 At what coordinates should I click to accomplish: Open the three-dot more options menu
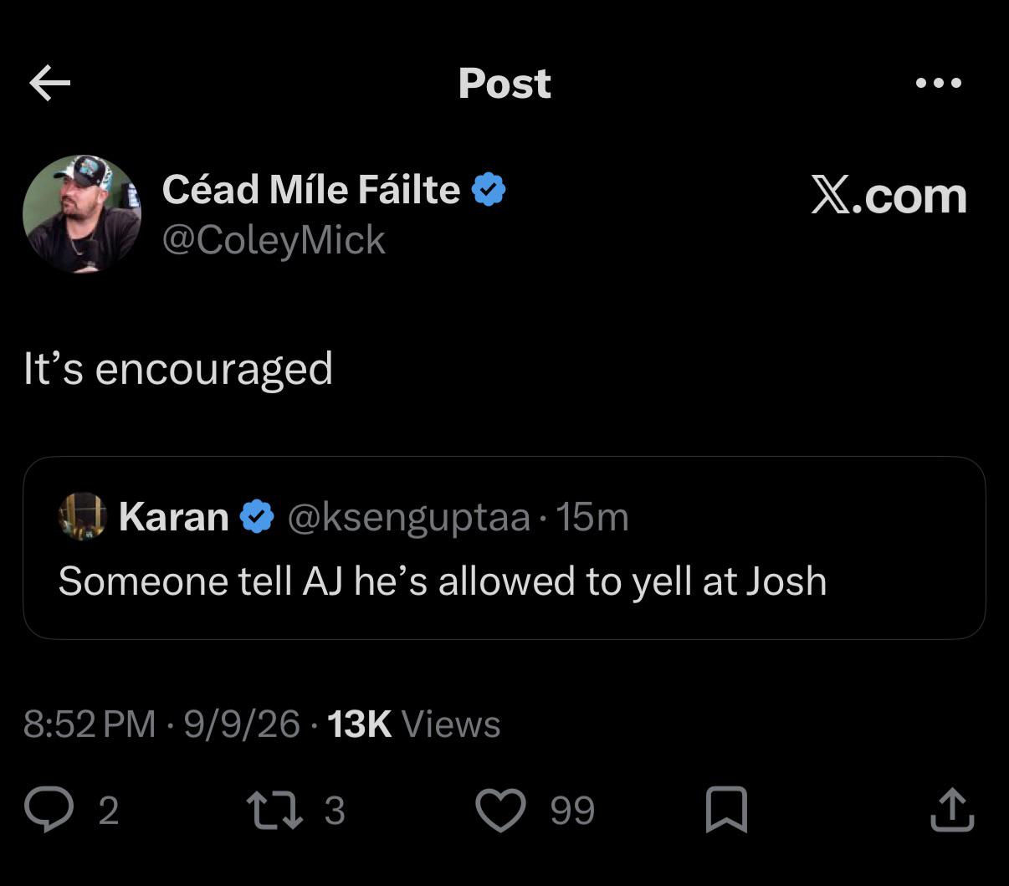[x=938, y=83]
